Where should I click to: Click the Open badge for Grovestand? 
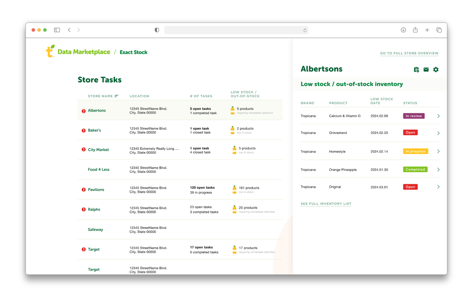click(410, 132)
